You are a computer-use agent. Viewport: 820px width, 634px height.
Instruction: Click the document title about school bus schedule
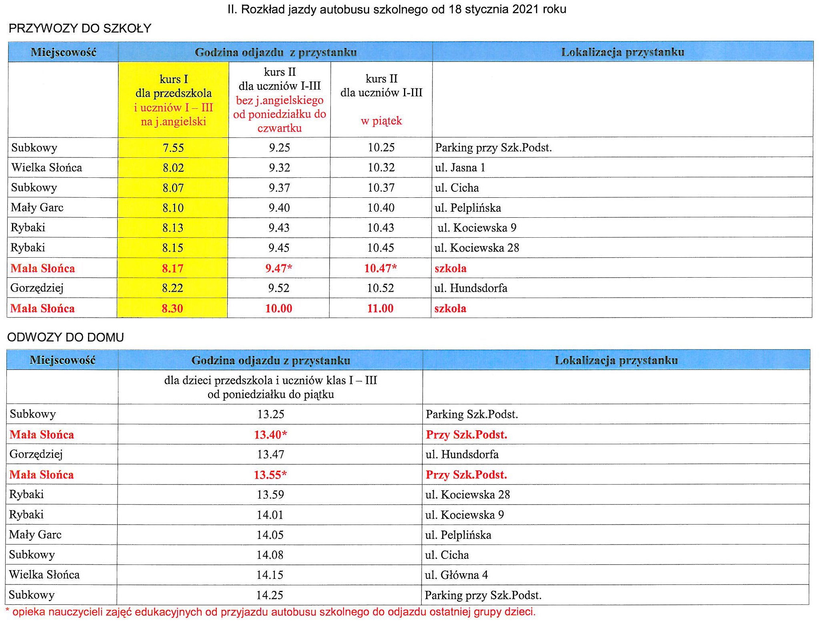point(396,9)
